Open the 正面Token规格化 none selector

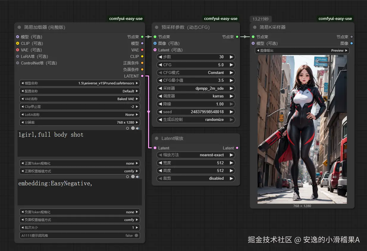[80, 163]
